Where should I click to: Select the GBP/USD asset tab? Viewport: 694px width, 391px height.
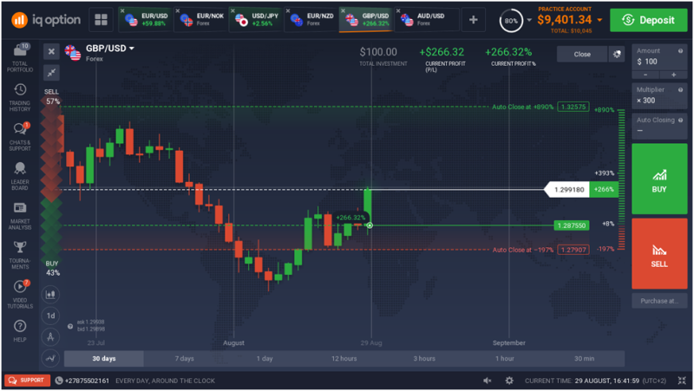(366, 19)
